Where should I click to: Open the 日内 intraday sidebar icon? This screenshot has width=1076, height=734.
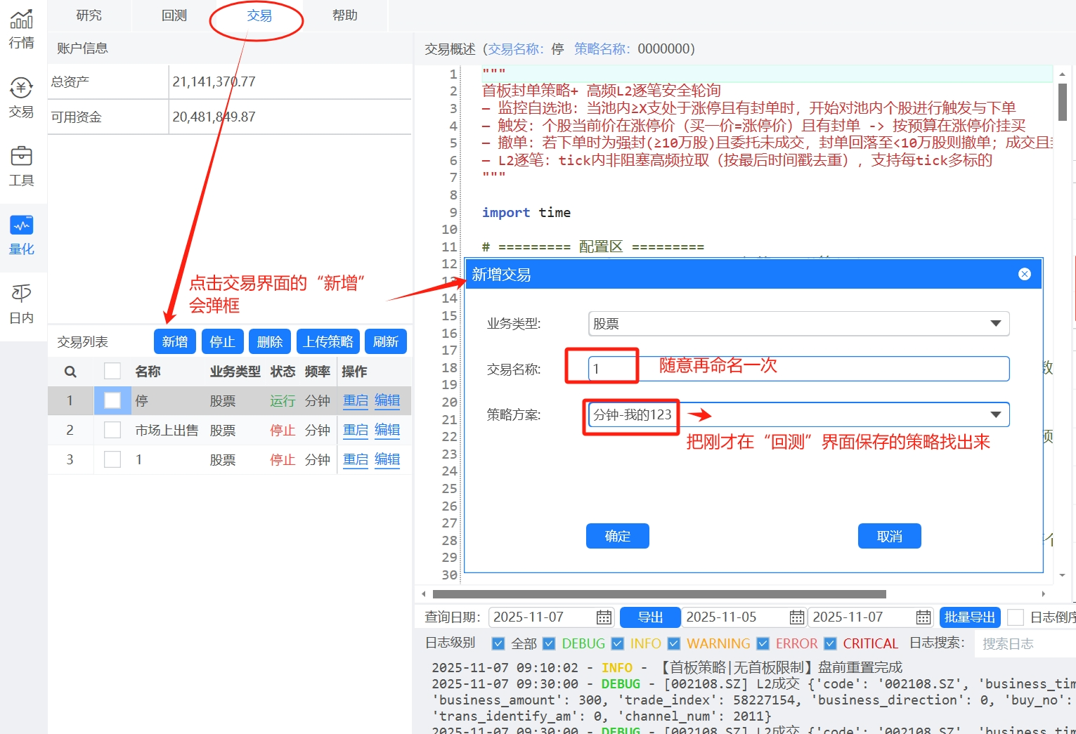pyautogui.click(x=21, y=304)
